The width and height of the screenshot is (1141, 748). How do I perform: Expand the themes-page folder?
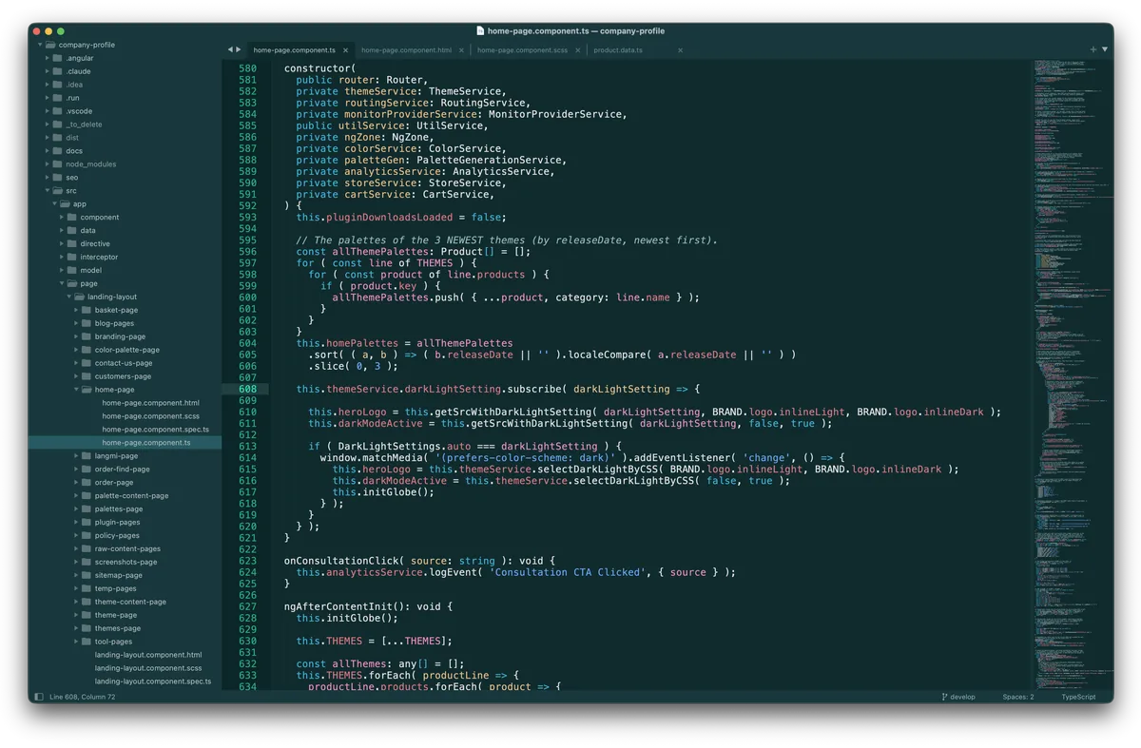coord(77,628)
